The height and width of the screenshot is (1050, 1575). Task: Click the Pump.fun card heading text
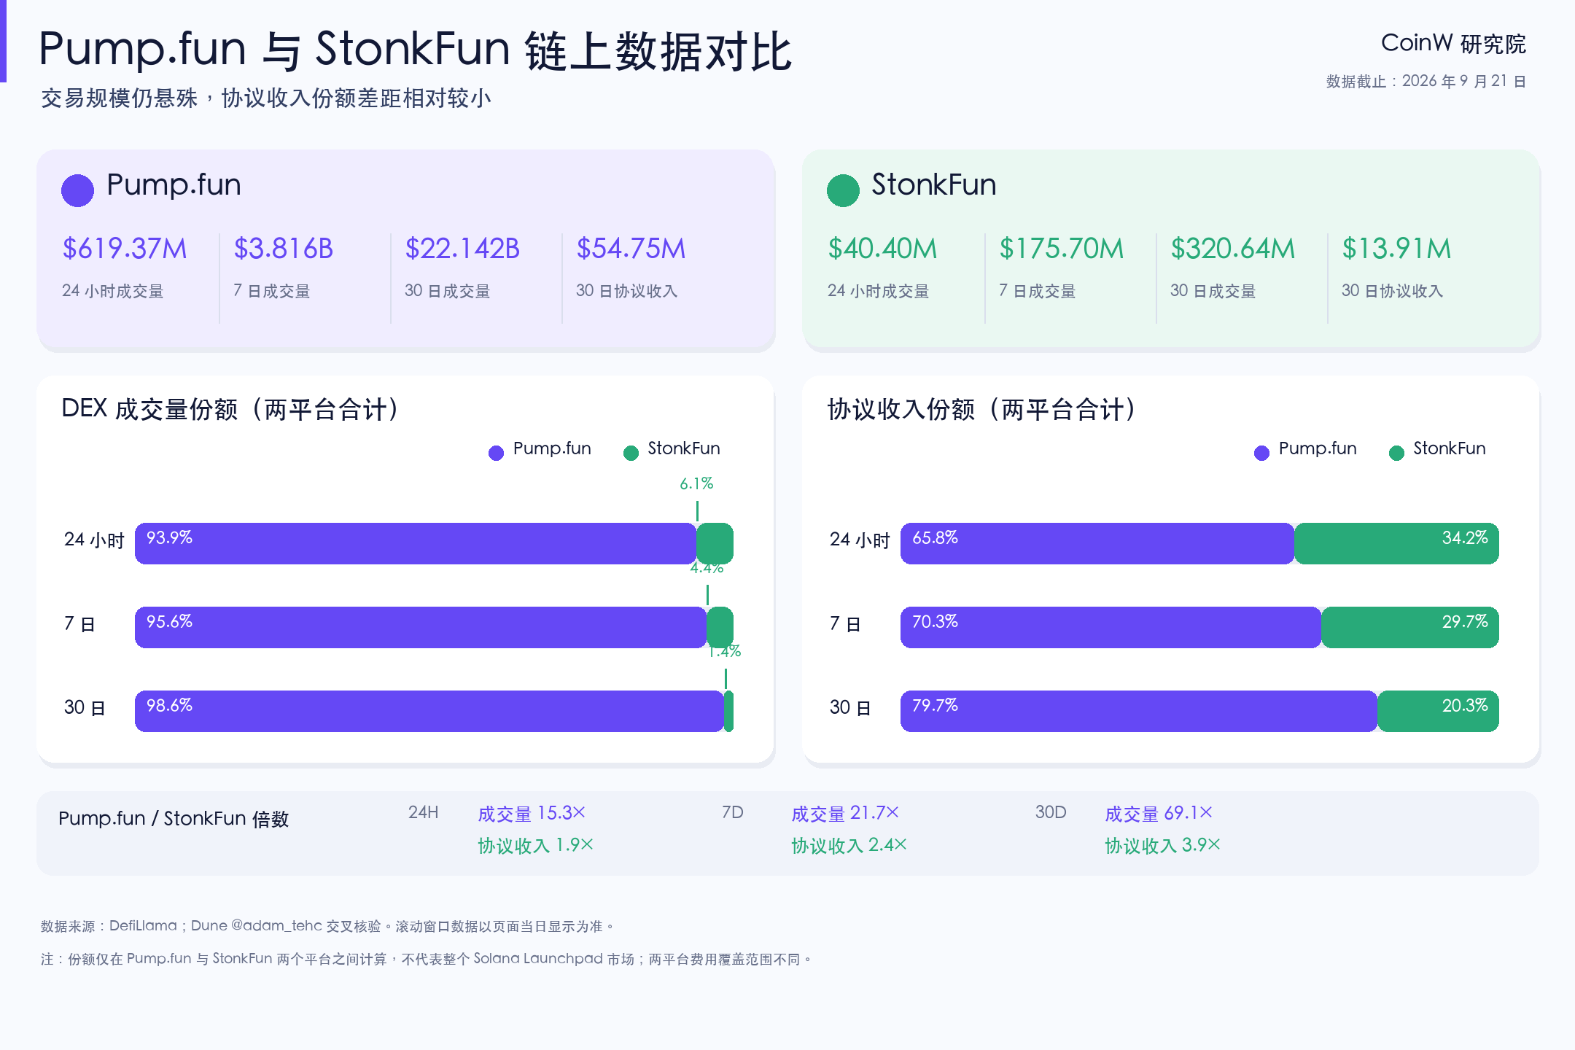click(x=174, y=184)
